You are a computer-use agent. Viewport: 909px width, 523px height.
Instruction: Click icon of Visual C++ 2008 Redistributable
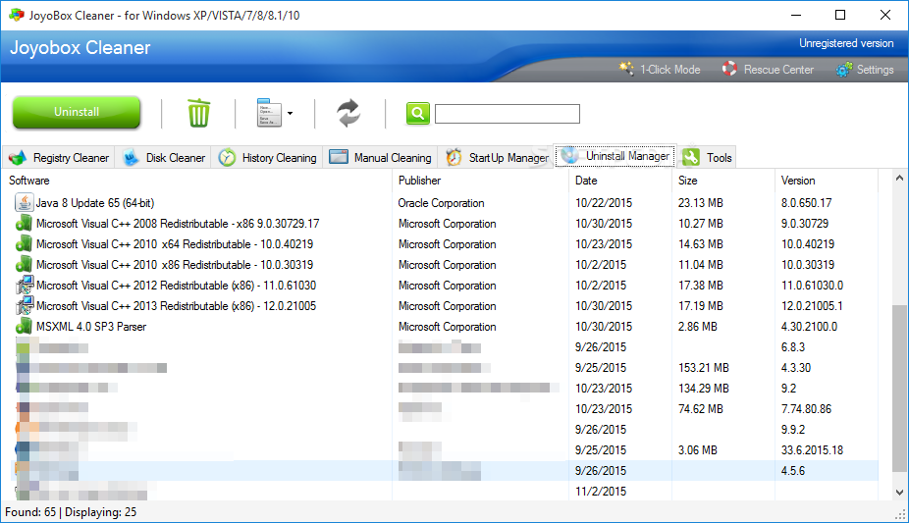[24, 224]
